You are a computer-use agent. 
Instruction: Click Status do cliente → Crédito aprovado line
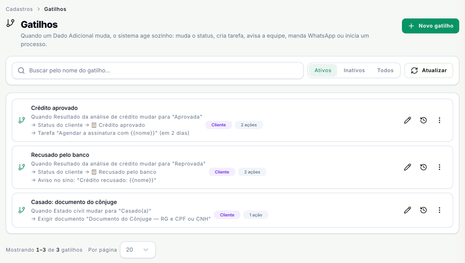[88, 125]
